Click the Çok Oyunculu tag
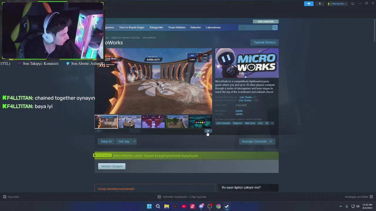376x211 pixels. click(223, 123)
